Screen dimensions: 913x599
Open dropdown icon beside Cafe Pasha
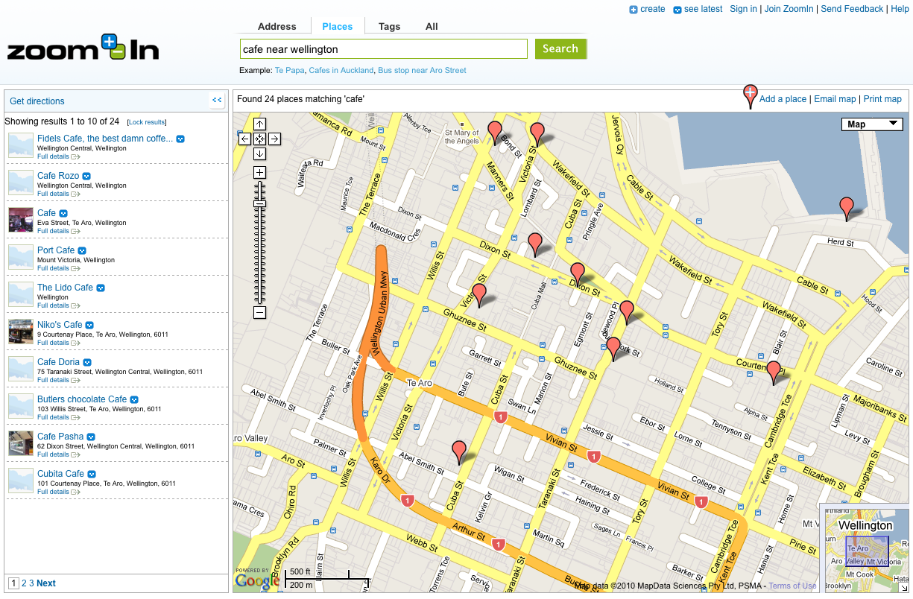click(x=91, y=437)
